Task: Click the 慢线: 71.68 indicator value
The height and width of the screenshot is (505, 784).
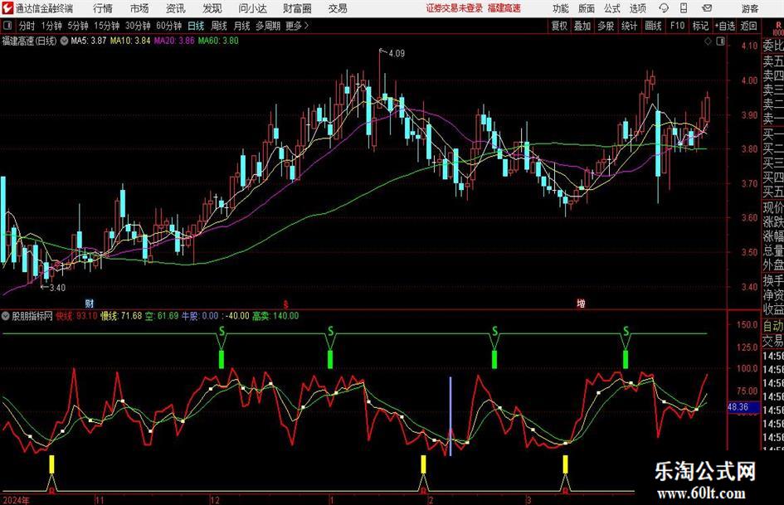Action: click(121, 316)
